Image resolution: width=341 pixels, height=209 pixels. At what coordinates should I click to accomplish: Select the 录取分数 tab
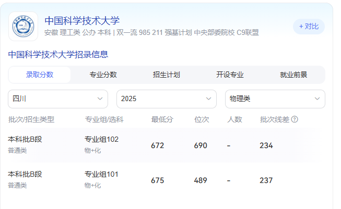[40, 75]
